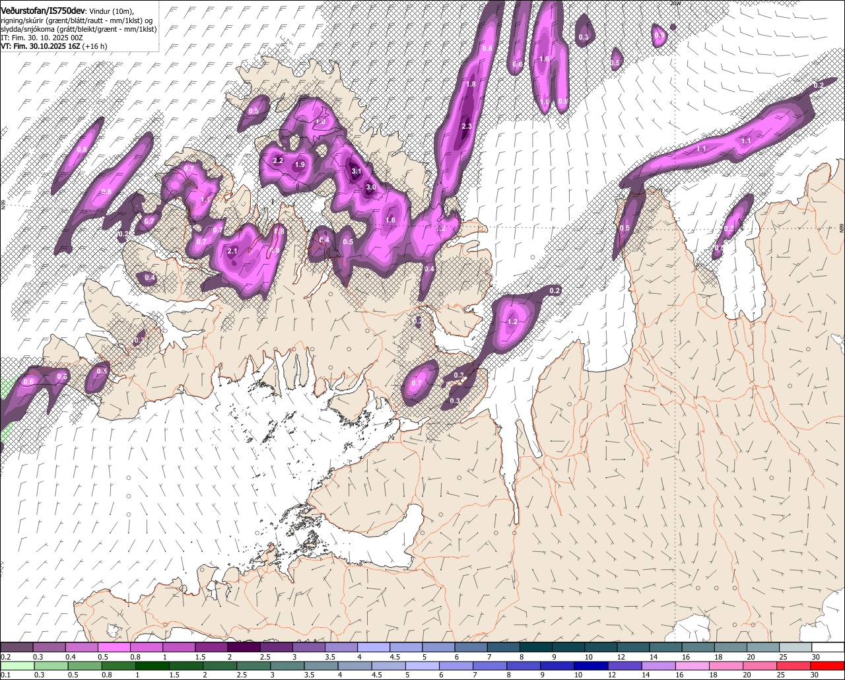Select the pale grey swatch between 25 and 30, upper bar
Screen dimensions: 845x680
coord(795,647)
